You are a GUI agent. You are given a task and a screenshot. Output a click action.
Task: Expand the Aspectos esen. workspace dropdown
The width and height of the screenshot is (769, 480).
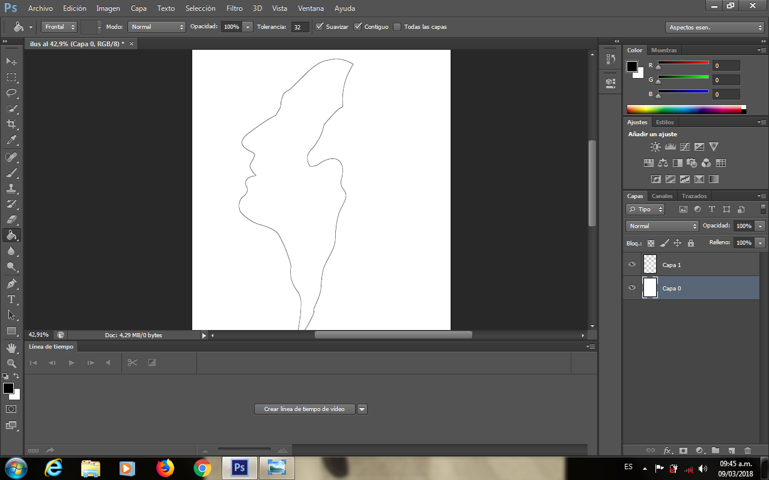715,28
